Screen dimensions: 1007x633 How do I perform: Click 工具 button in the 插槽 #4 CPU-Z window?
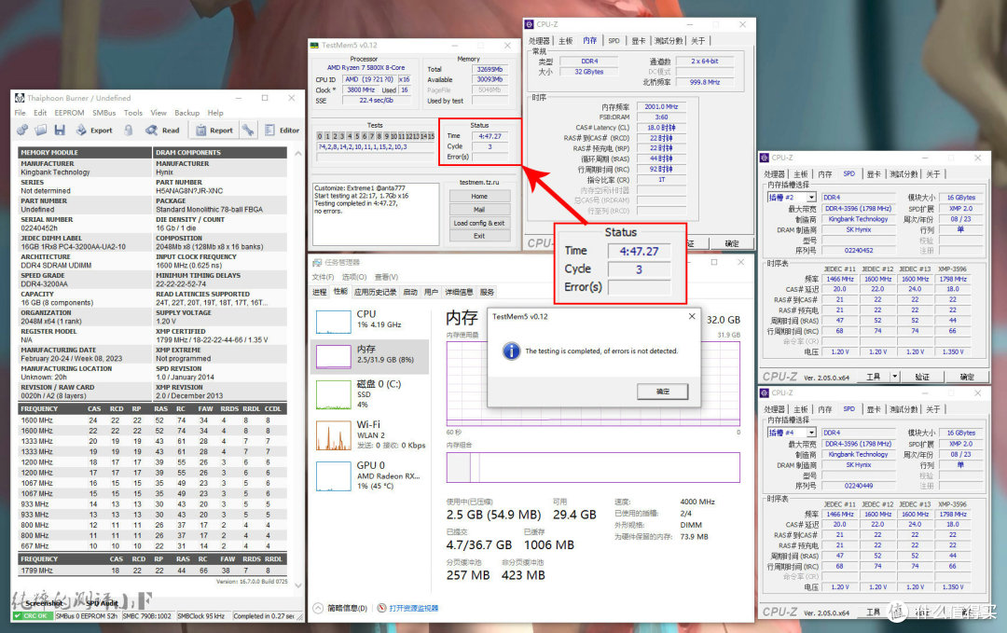874,612
